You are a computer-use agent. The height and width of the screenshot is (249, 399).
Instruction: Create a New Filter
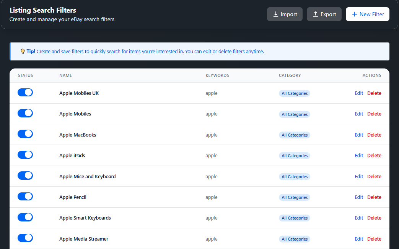click(367, 14)
